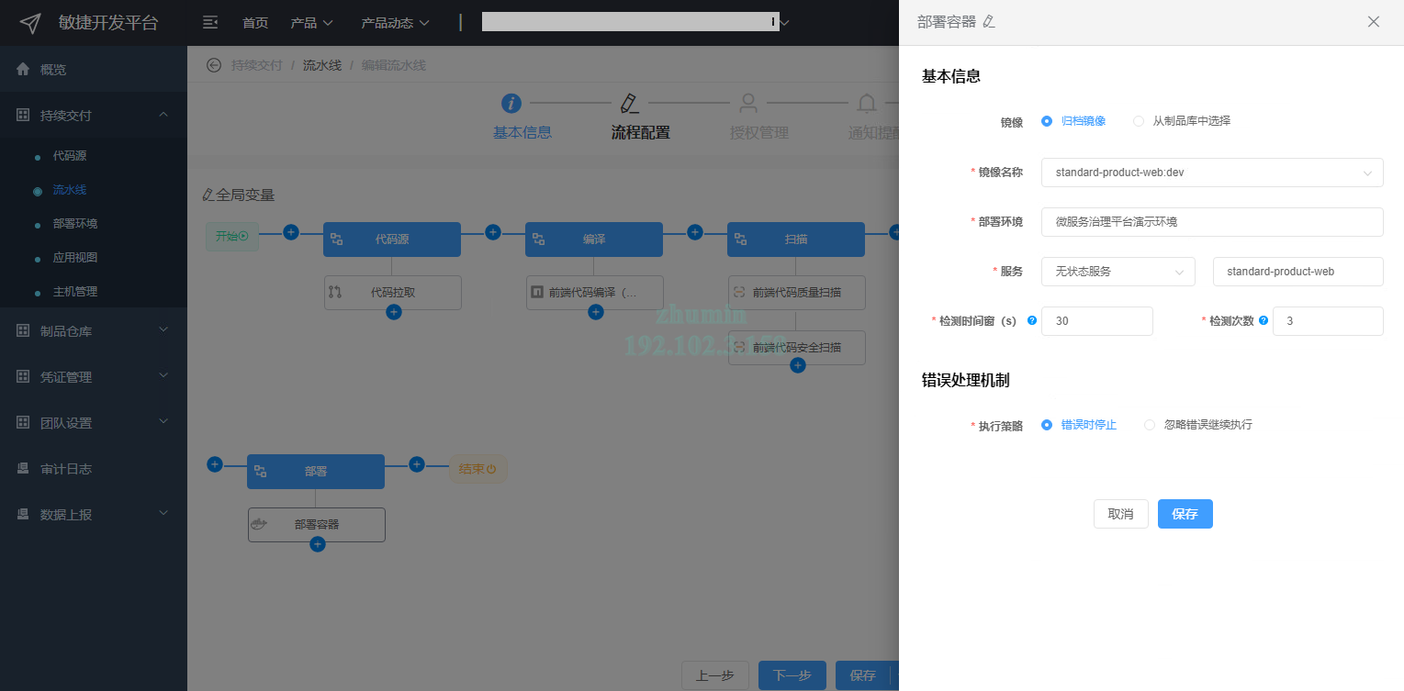This screenshot has height=691, width=1404.
Task: Expand the 制品仓库 sidebar section
Action: click(x=94, y=330)
